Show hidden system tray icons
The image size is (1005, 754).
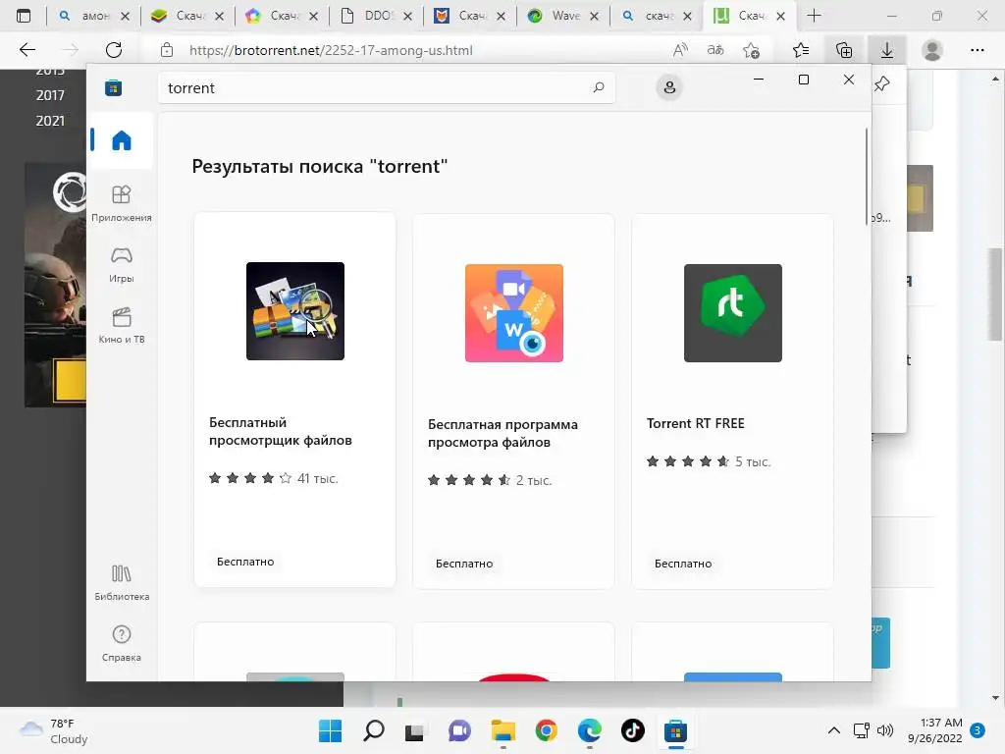click(834, 730)
